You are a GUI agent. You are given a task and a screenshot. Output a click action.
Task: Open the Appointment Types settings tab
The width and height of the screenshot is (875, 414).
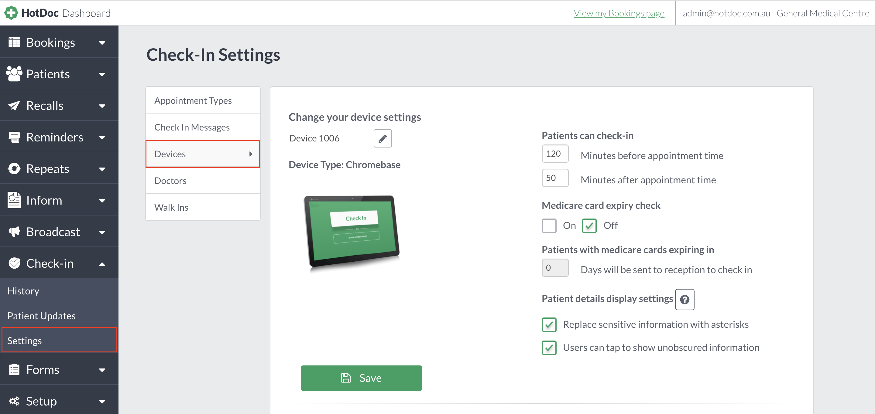click(203, 100)
